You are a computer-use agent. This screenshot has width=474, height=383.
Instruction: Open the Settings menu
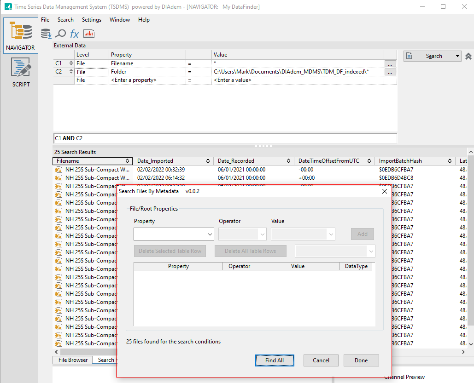click(91, 20)
